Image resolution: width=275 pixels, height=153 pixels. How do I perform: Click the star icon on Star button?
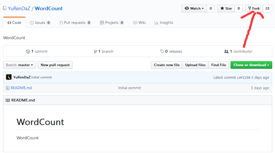(x=222, y=8)
